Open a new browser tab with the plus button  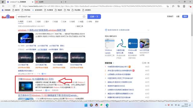(65, 2)
